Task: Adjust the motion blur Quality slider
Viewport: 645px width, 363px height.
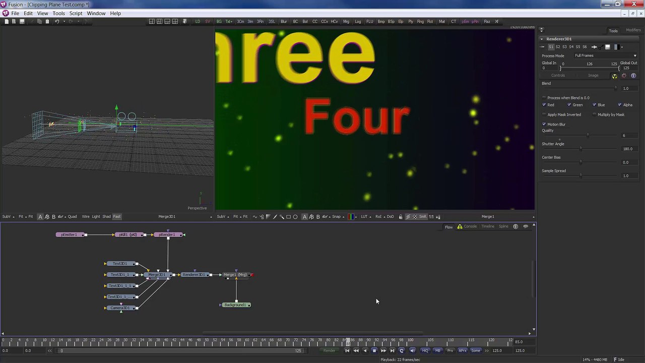Action: 587,136
